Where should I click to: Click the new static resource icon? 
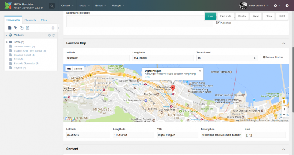pos(28,28)
